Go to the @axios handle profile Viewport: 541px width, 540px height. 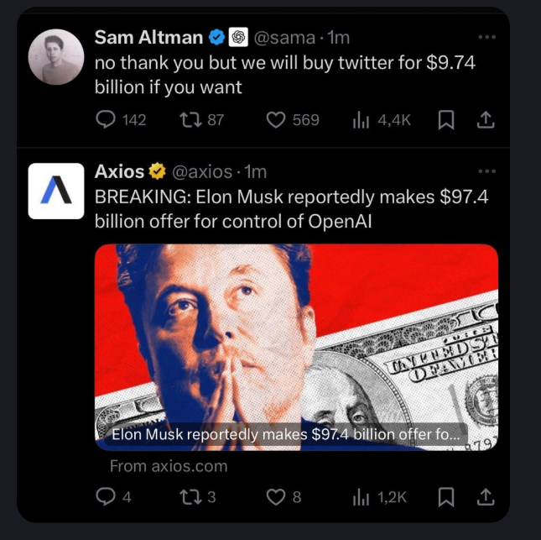click(x=202, y=172)
